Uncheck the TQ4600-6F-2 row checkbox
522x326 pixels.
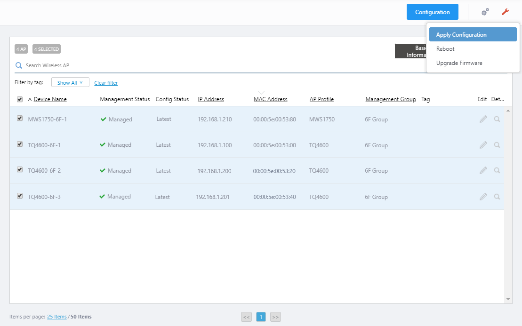click(20, 170)
